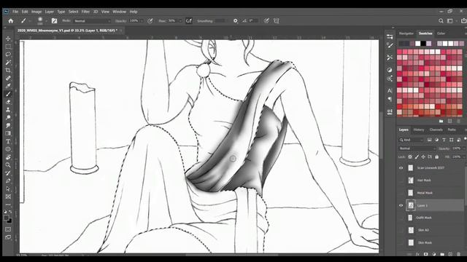This screenshot has width=467, height=262.
Task: Switch to the Navigator tab
Action: (x=406, y=33)
